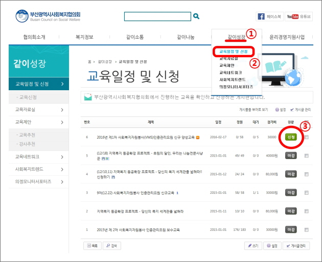322x262 pixels.
Task: Click the 제목 column header
Action: (151, 122)
